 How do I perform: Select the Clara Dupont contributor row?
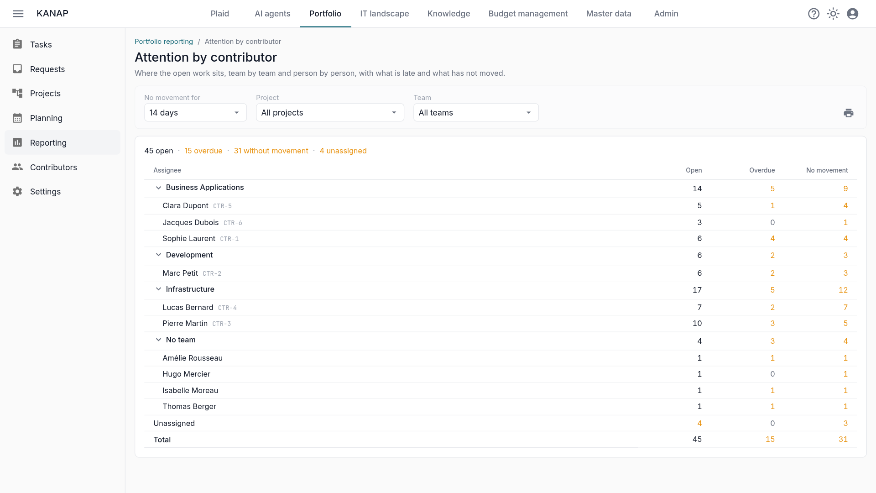(501, 206)
